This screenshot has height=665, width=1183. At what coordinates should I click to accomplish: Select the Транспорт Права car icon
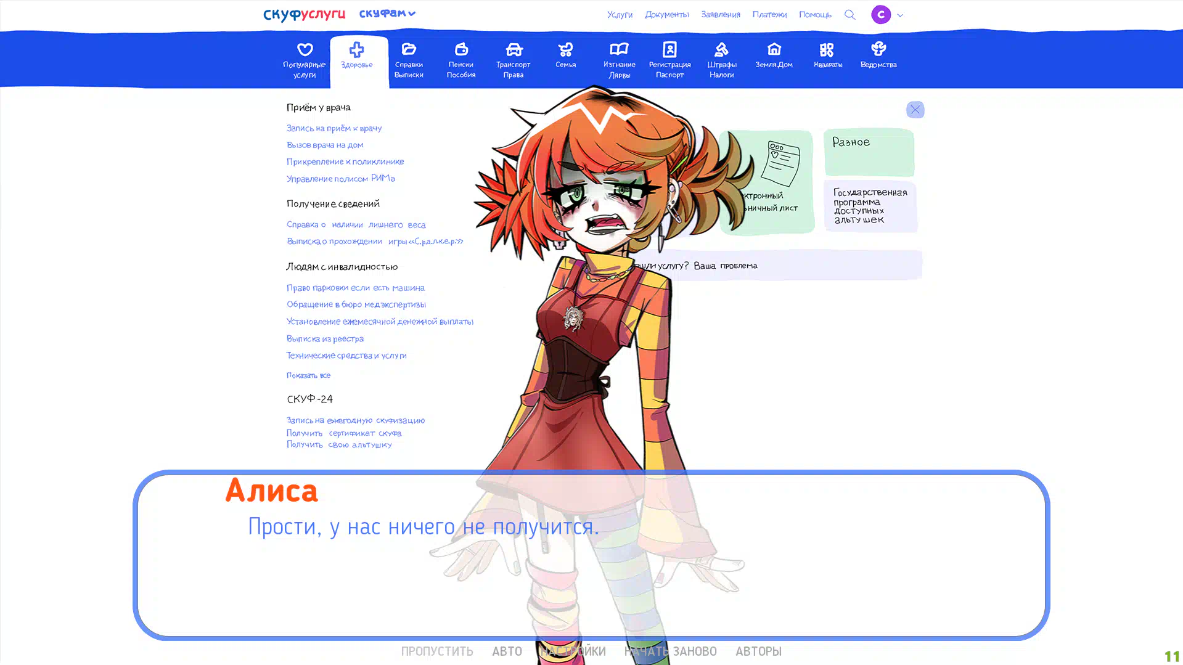[x=514, y=51]
